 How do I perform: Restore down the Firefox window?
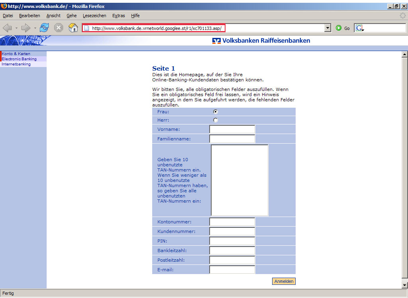(396, 6)
